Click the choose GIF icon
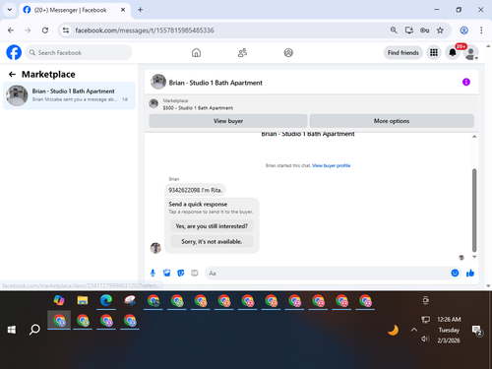 pos(195,273)
